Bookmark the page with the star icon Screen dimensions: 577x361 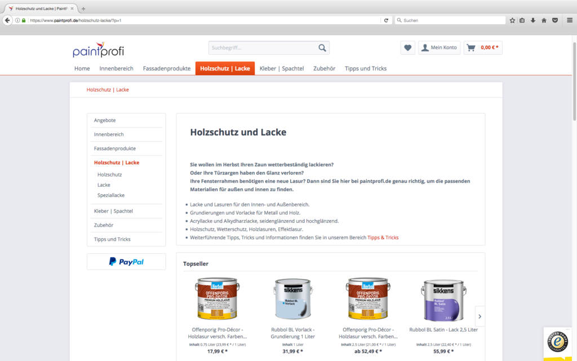(x=512, y=20)
